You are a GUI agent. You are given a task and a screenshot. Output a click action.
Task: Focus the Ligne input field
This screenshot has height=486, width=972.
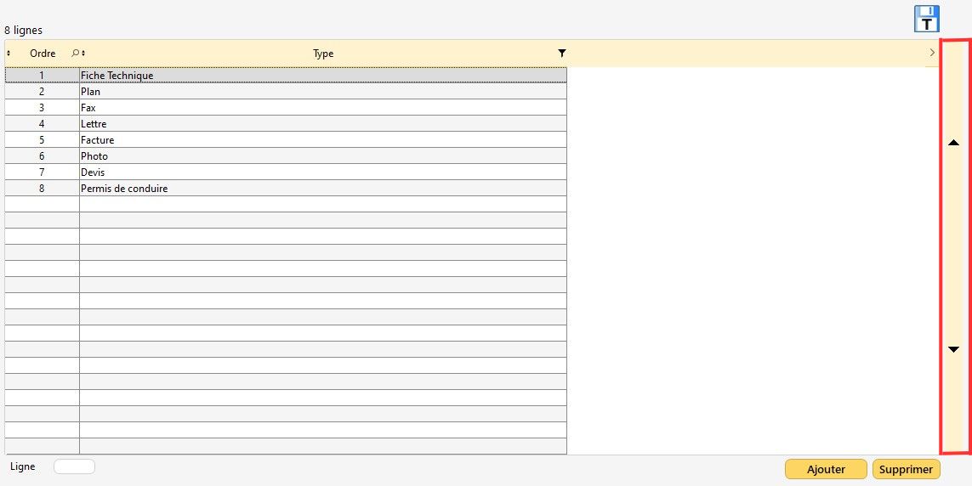(74, 466)
